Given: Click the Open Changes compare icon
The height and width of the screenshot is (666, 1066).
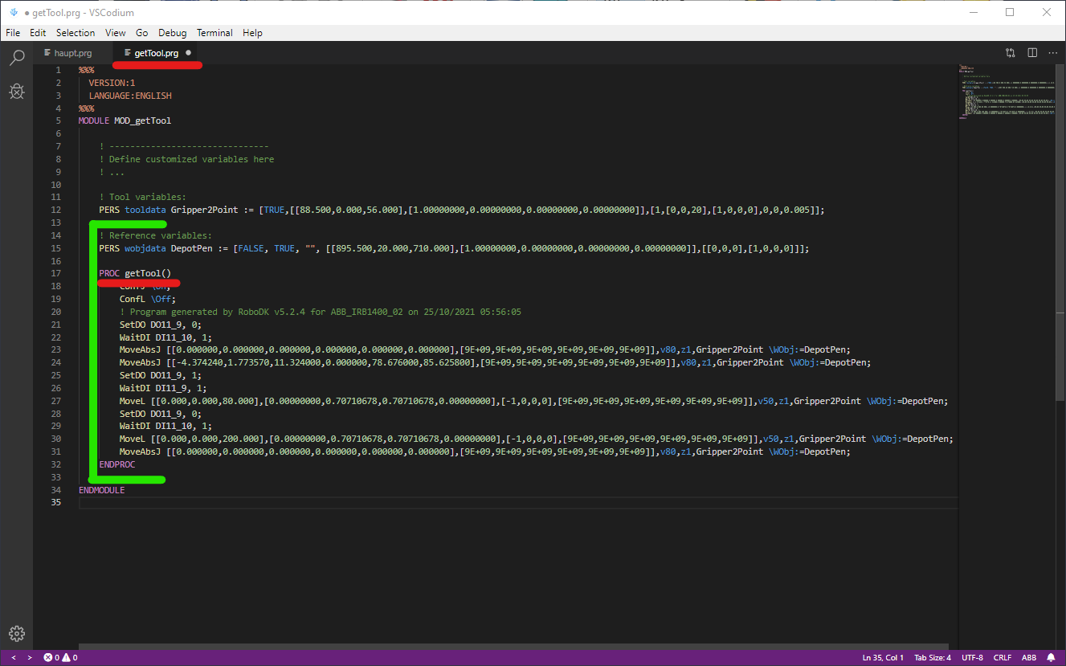Looking at the screenshot, I should point(1010,53).
